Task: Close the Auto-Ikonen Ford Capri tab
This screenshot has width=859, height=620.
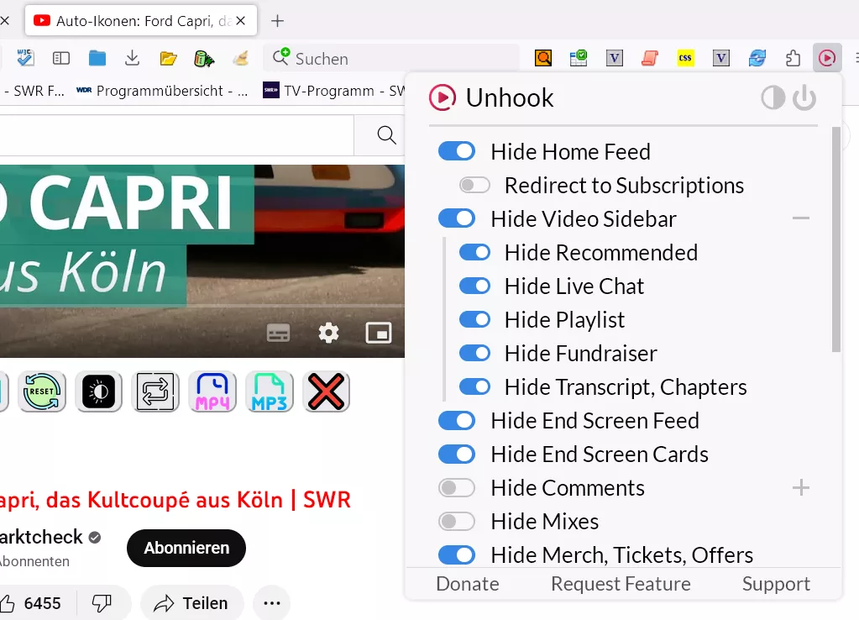Action: [240, 21]
